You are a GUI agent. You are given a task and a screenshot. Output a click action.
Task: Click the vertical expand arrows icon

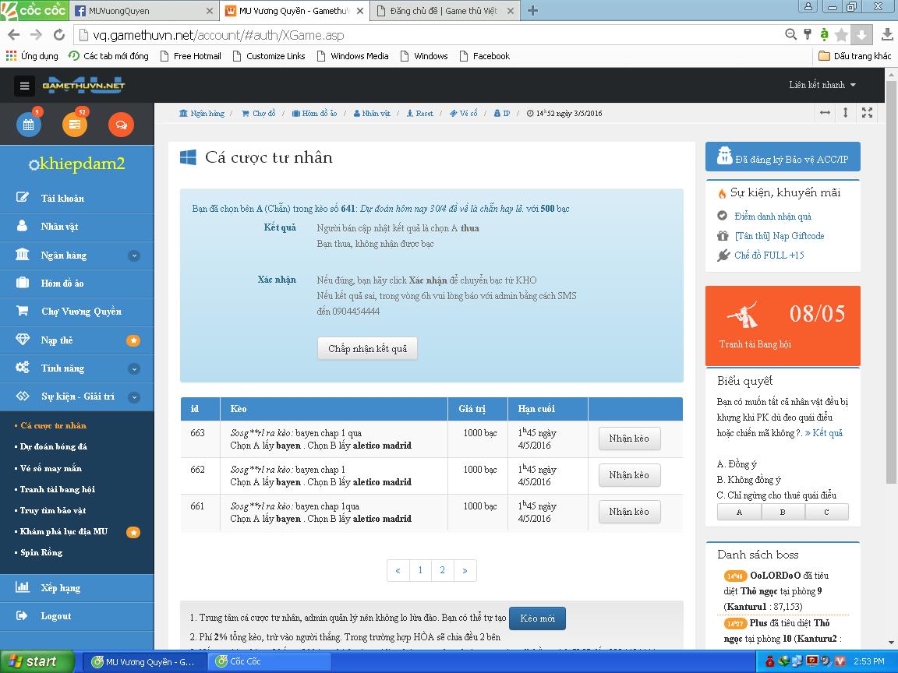(846, 113)
